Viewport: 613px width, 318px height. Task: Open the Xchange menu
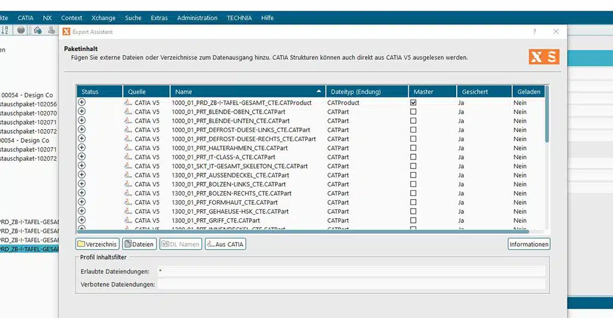[104, 18]
